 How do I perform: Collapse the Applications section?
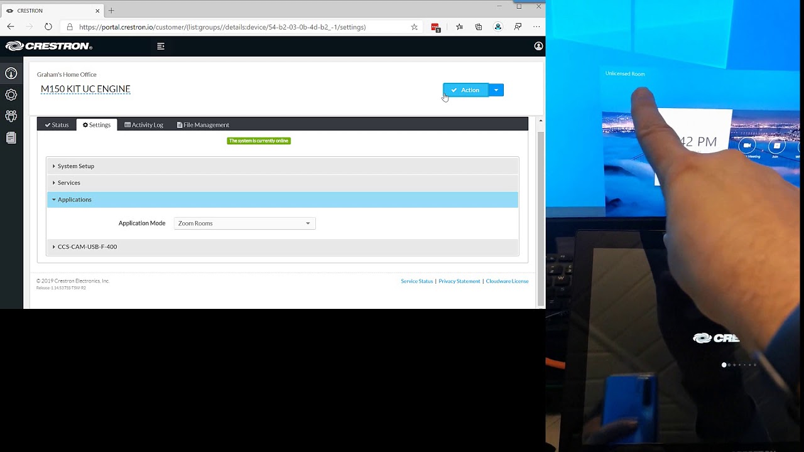click(x=283, y=200)
